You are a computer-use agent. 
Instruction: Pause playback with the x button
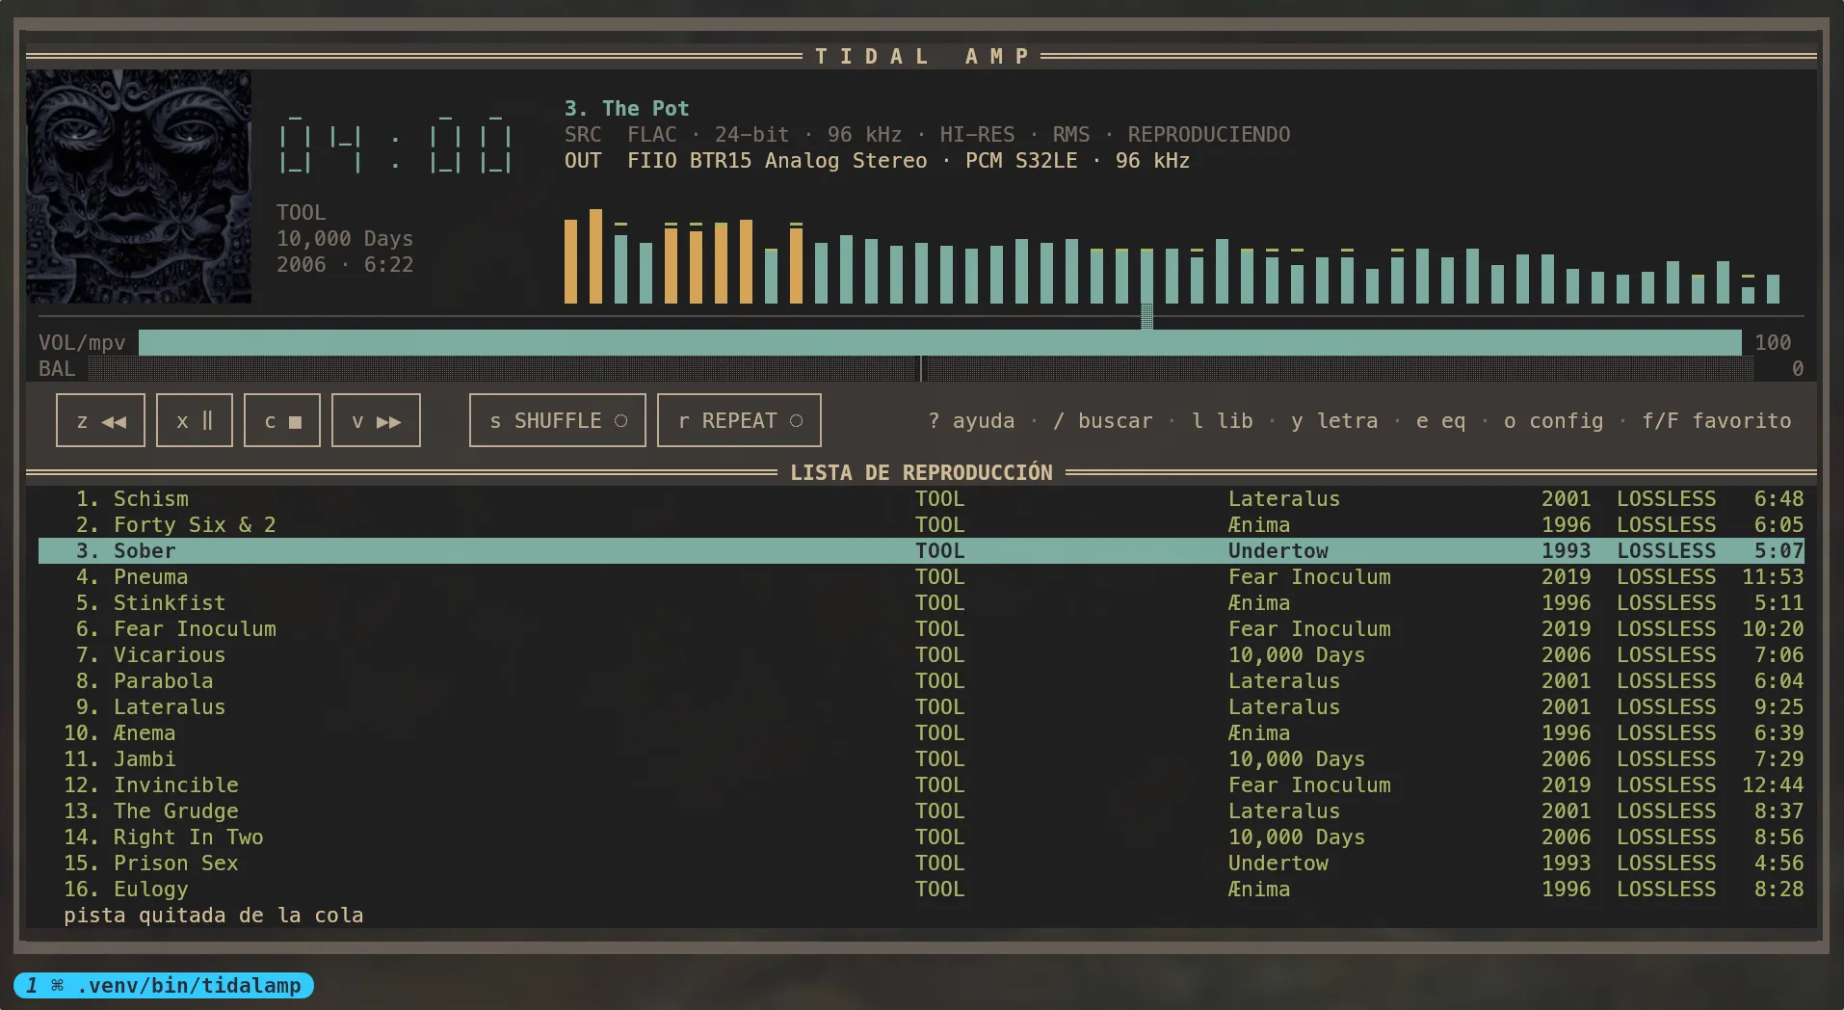[x=195, y=420]
